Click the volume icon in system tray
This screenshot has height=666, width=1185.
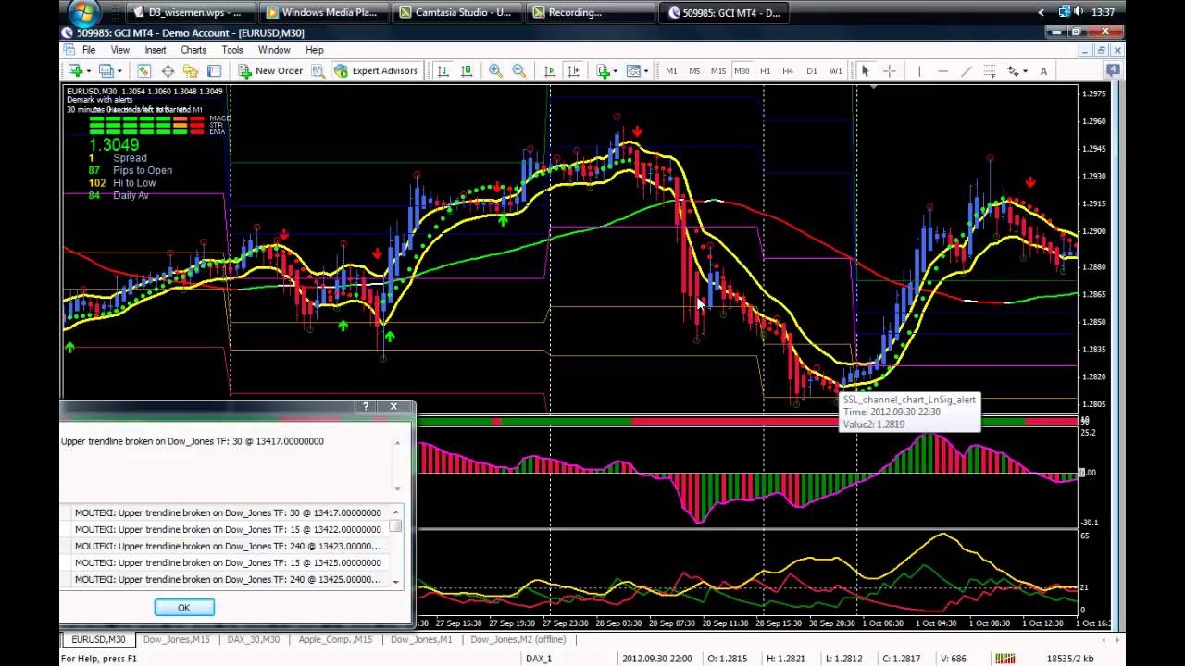point(1080,12)
